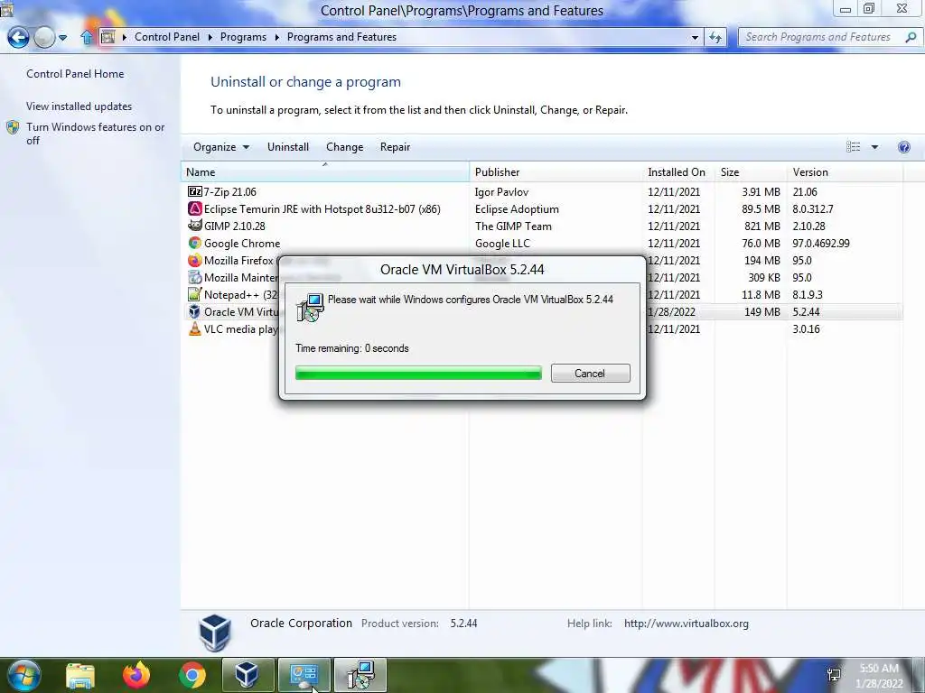Image resolution: width=925 pixels, height=693 pixels.
Task: Switch to VirtualBox taskbar button
Action: (x=248, y=675)
